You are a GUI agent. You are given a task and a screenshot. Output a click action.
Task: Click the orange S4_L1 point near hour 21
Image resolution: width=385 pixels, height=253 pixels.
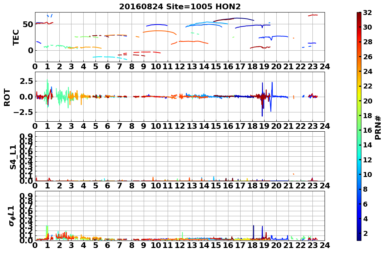tap(293, 174)
